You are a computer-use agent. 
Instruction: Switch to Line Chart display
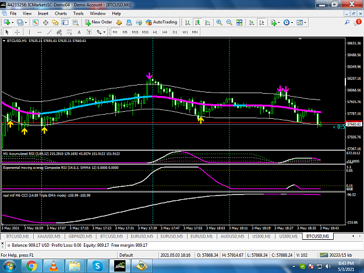pos(208,23)
